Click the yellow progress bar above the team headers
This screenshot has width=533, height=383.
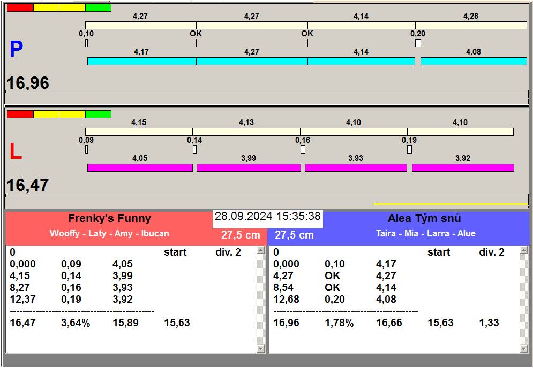tap(450, 204)
